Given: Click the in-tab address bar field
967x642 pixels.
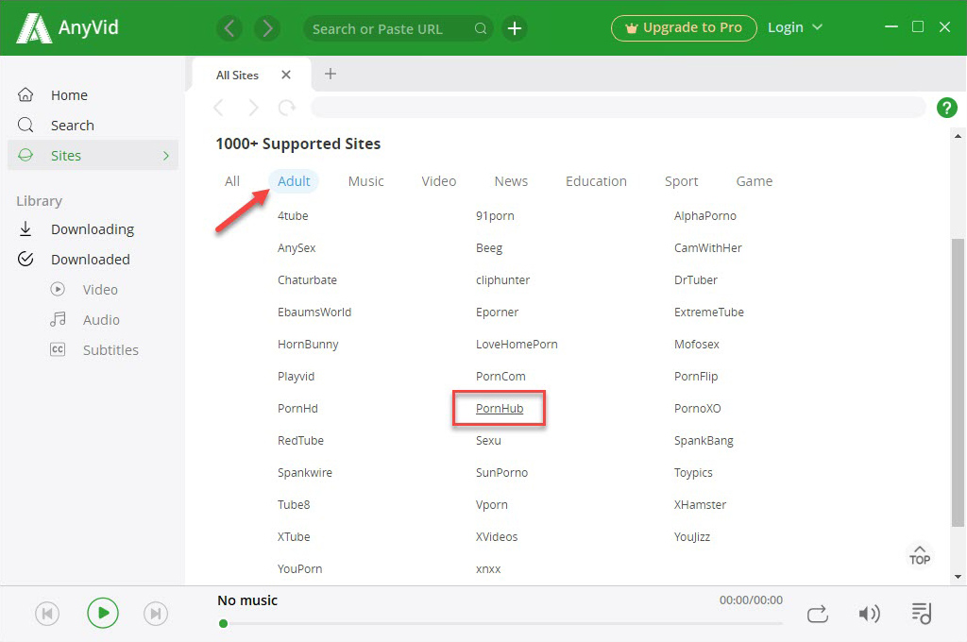Looking at the screenshot, I should 618,108.
